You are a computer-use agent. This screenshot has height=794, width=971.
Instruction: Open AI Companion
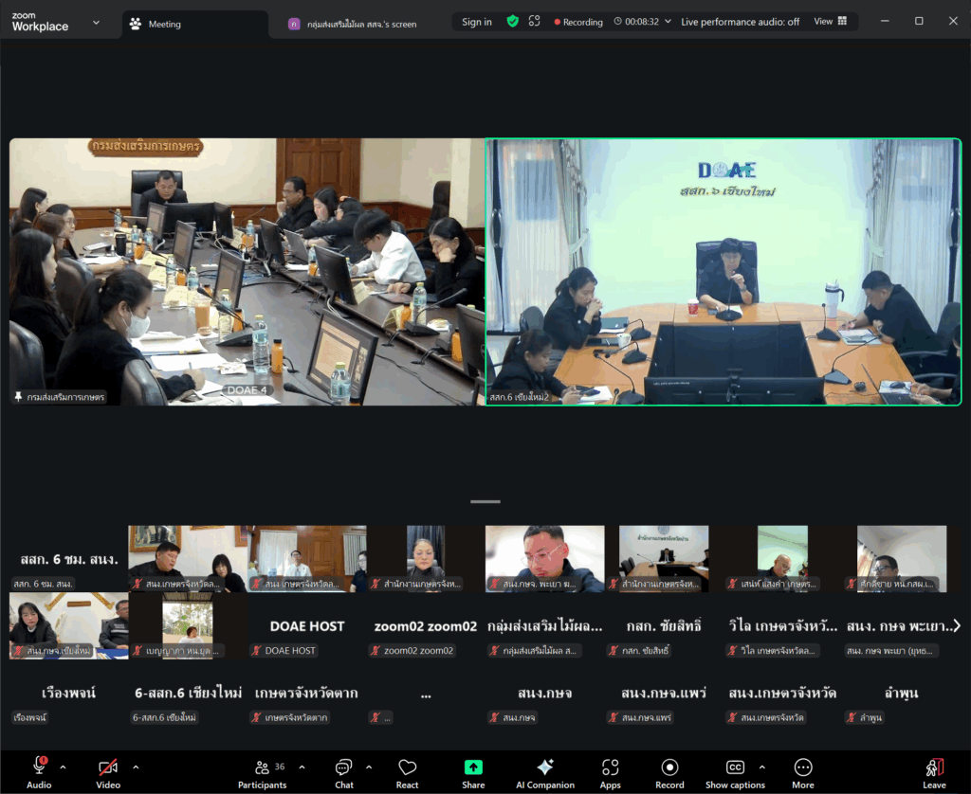(x=544, y=771)
